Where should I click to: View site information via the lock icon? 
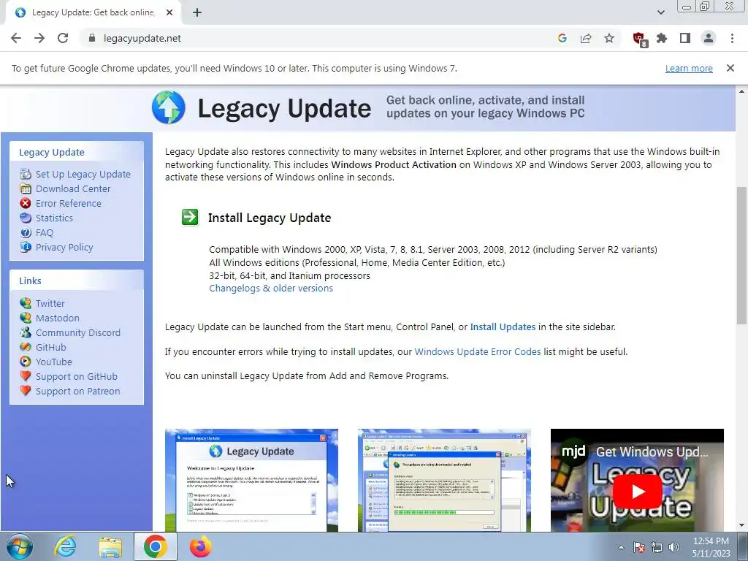click(93, 38)
